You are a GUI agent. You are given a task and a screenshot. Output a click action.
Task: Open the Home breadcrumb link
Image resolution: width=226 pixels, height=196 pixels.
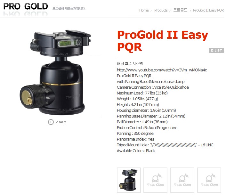144,10
